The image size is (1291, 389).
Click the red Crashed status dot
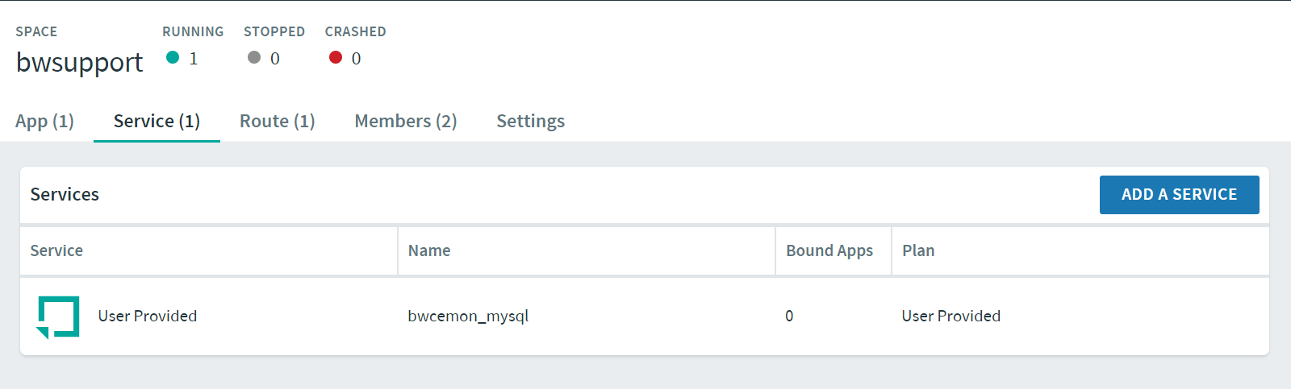tap(336, 57)
